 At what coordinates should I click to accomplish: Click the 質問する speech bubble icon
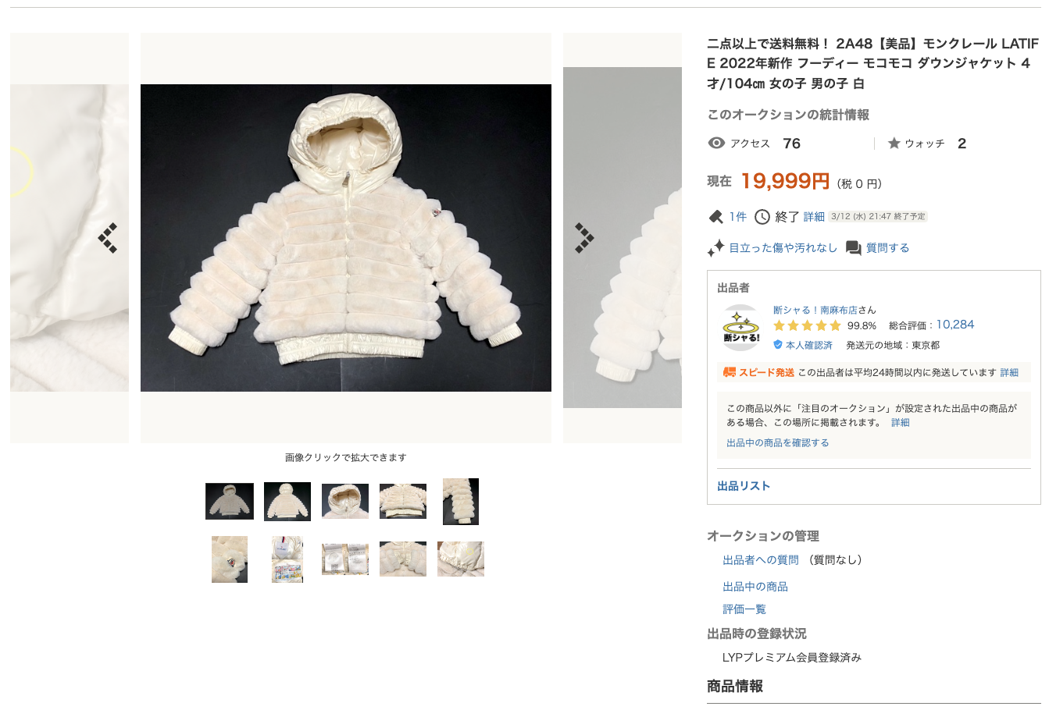[854, 248]
